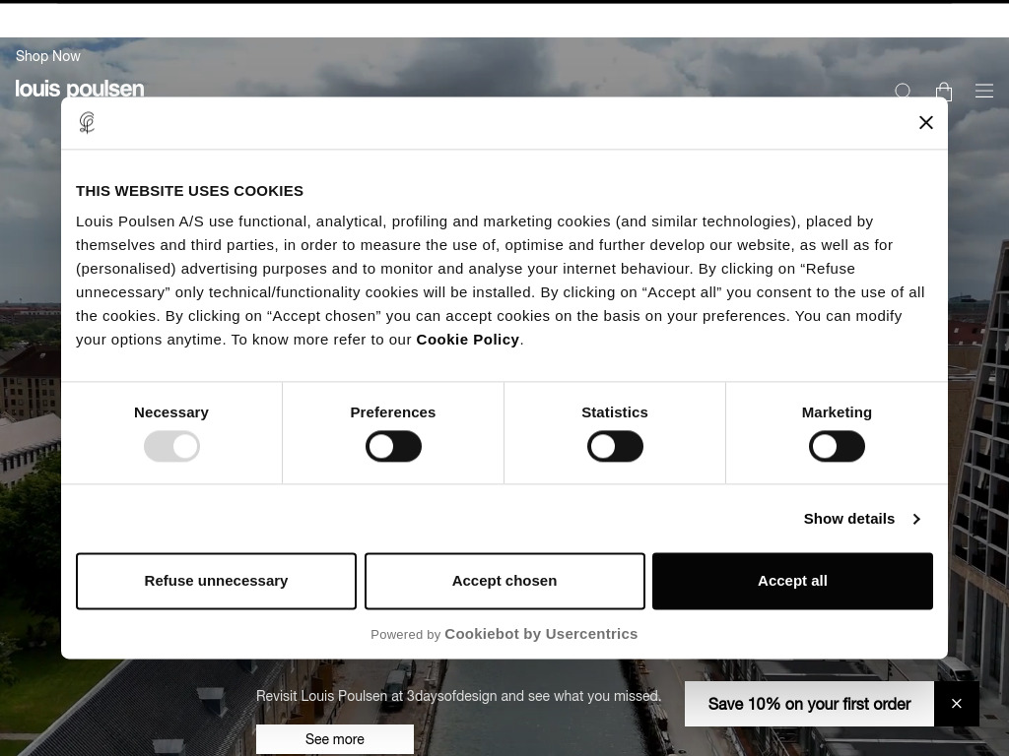Click the Shop Now link
This screenshot has width=1009, height=756.
(x=48, y=56)
